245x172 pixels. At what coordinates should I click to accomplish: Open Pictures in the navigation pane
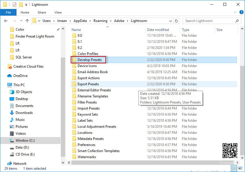pyautogui.click(x=19, y=126)
